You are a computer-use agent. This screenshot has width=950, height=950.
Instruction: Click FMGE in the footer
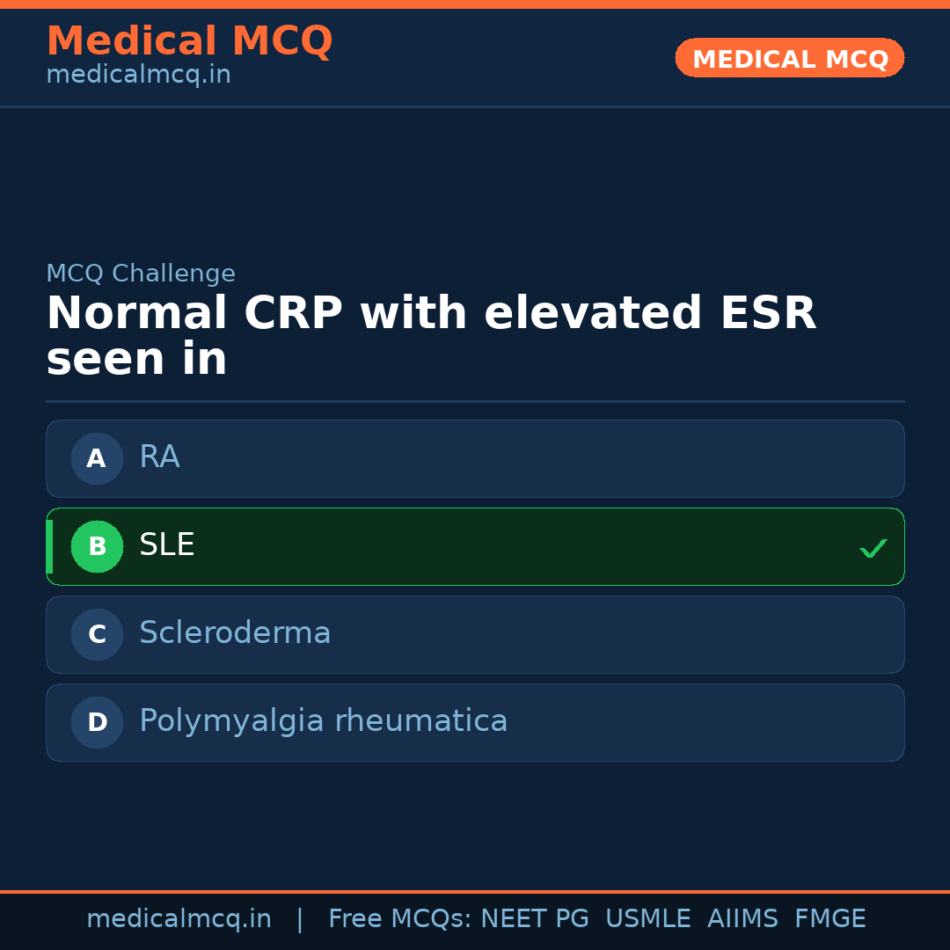tap(829, 919)
